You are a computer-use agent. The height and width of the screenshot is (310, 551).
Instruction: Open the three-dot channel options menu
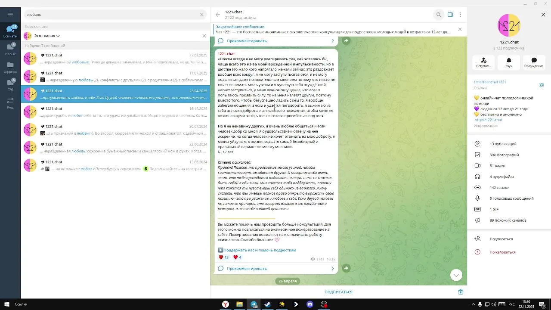460,15
